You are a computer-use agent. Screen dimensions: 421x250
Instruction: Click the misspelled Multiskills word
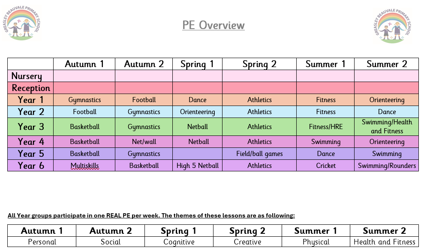(84, 166)
